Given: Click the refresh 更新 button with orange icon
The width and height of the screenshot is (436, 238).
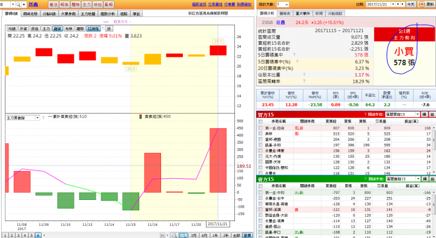Looking at the screenshot, I should 426,4.
